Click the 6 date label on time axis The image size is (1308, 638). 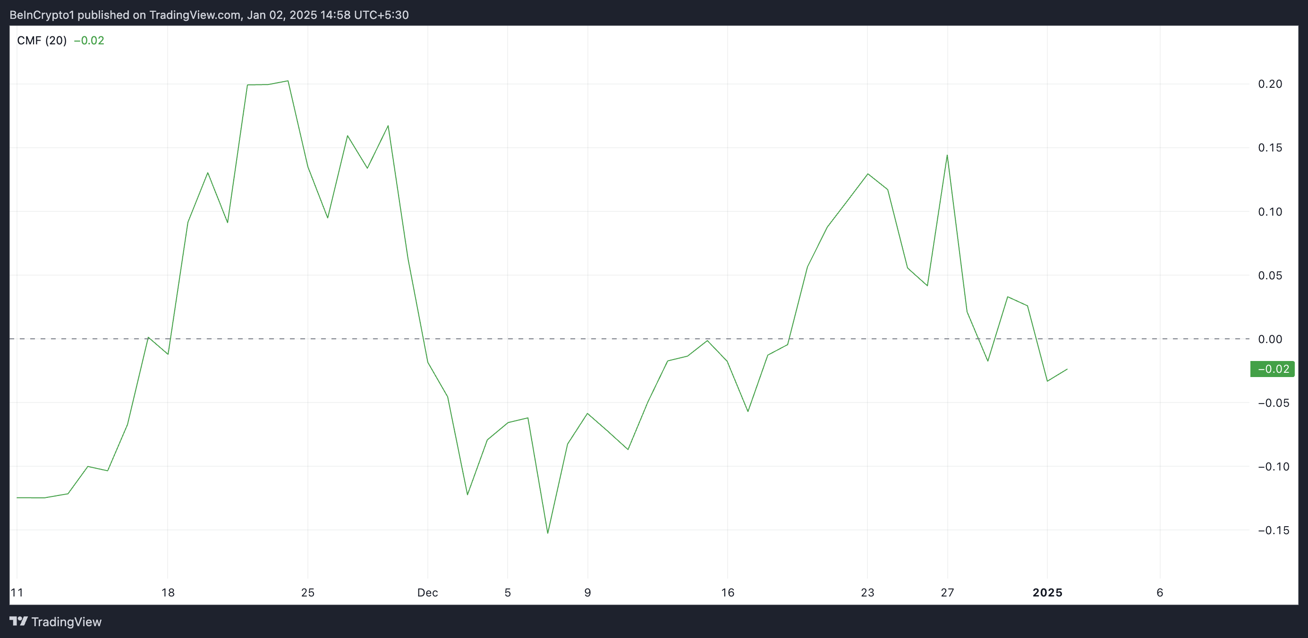pyautogui.click(x=1159, y=592)
